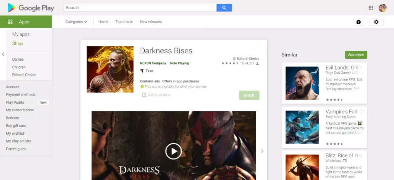Open My apps in sidebar
Viewport: 394px width, 180px height.
pyautogui.click(x=21, y=34)
